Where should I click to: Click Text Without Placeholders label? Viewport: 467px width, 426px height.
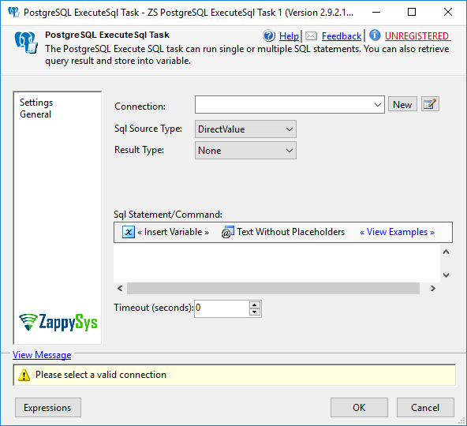[290, 232]
